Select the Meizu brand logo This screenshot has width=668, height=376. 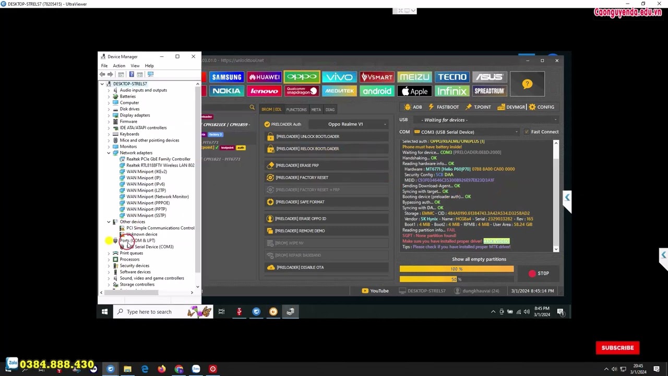click(x=414, y=77)
